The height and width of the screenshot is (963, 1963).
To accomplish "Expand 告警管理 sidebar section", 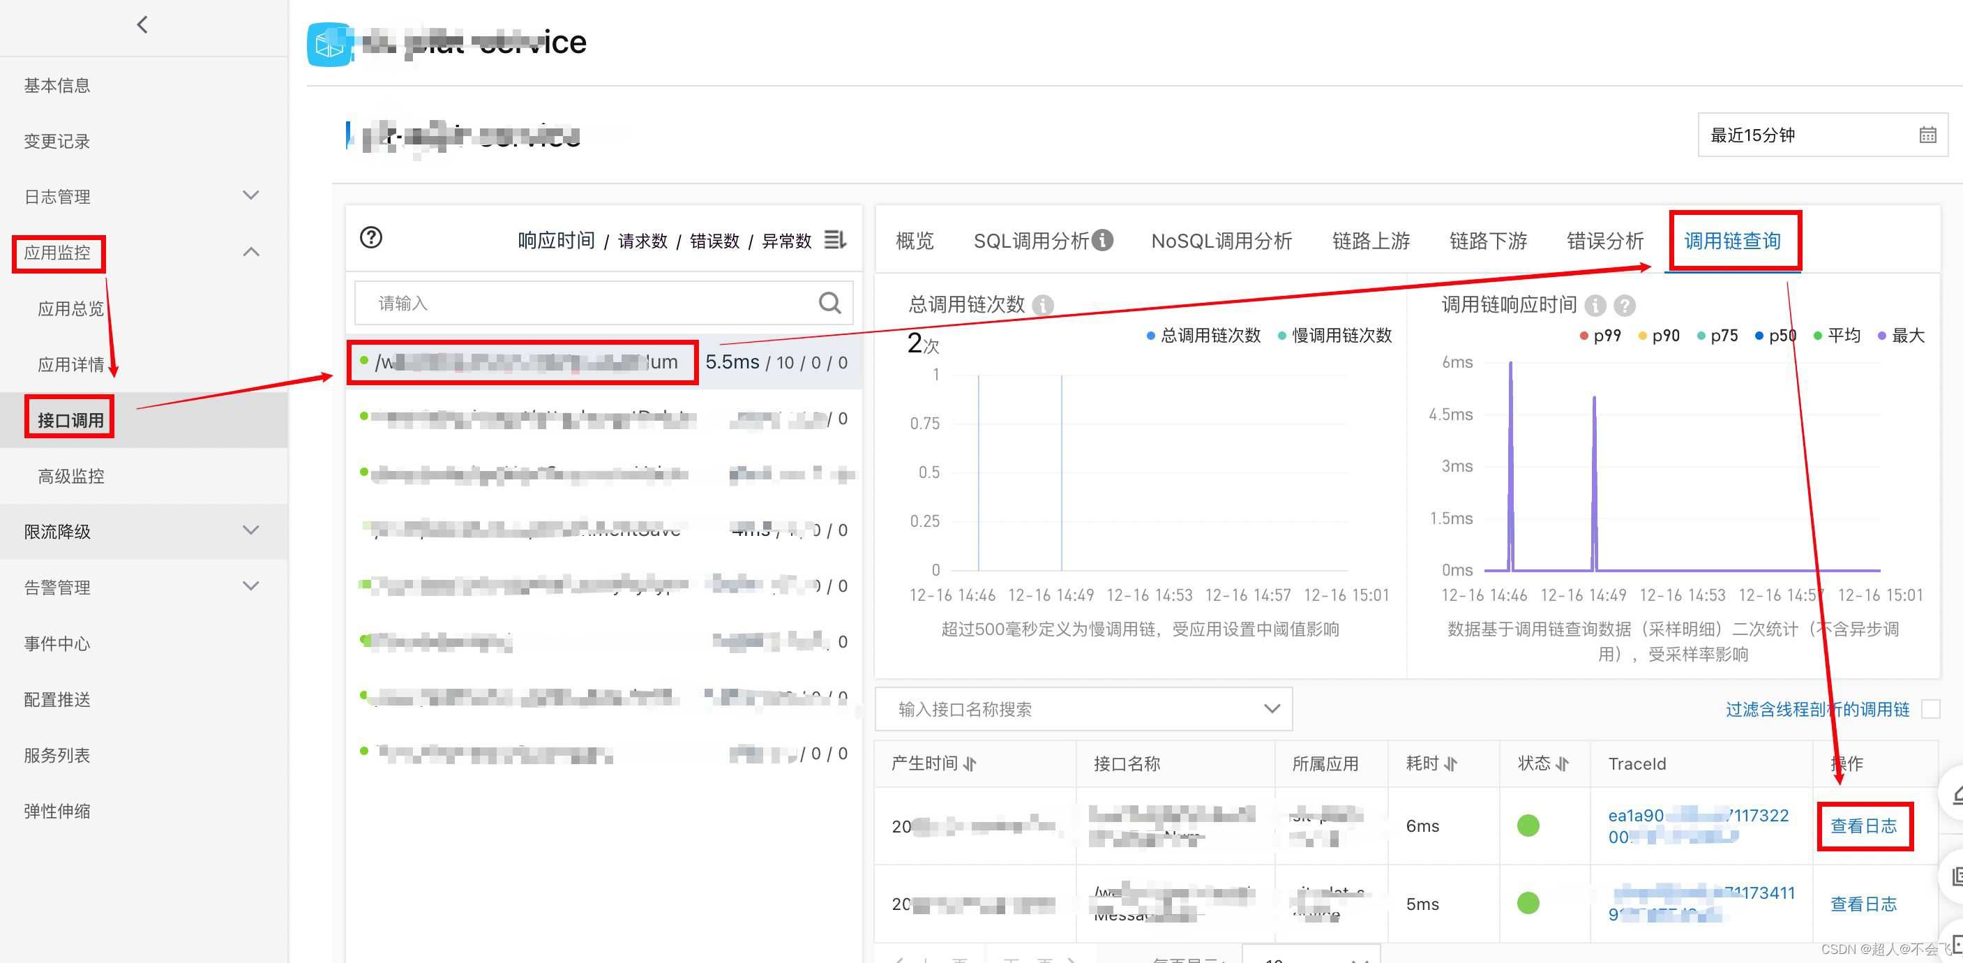I will [x=250, y=586].
